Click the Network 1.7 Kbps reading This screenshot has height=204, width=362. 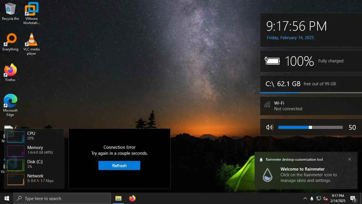click(x=45, y=181)
